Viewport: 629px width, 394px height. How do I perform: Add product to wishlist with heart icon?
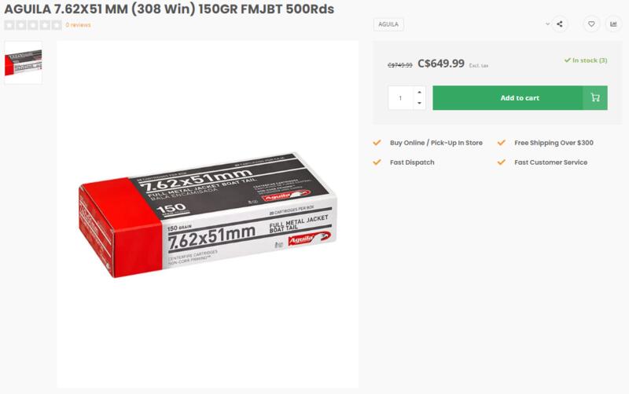(x=591, y=24)
